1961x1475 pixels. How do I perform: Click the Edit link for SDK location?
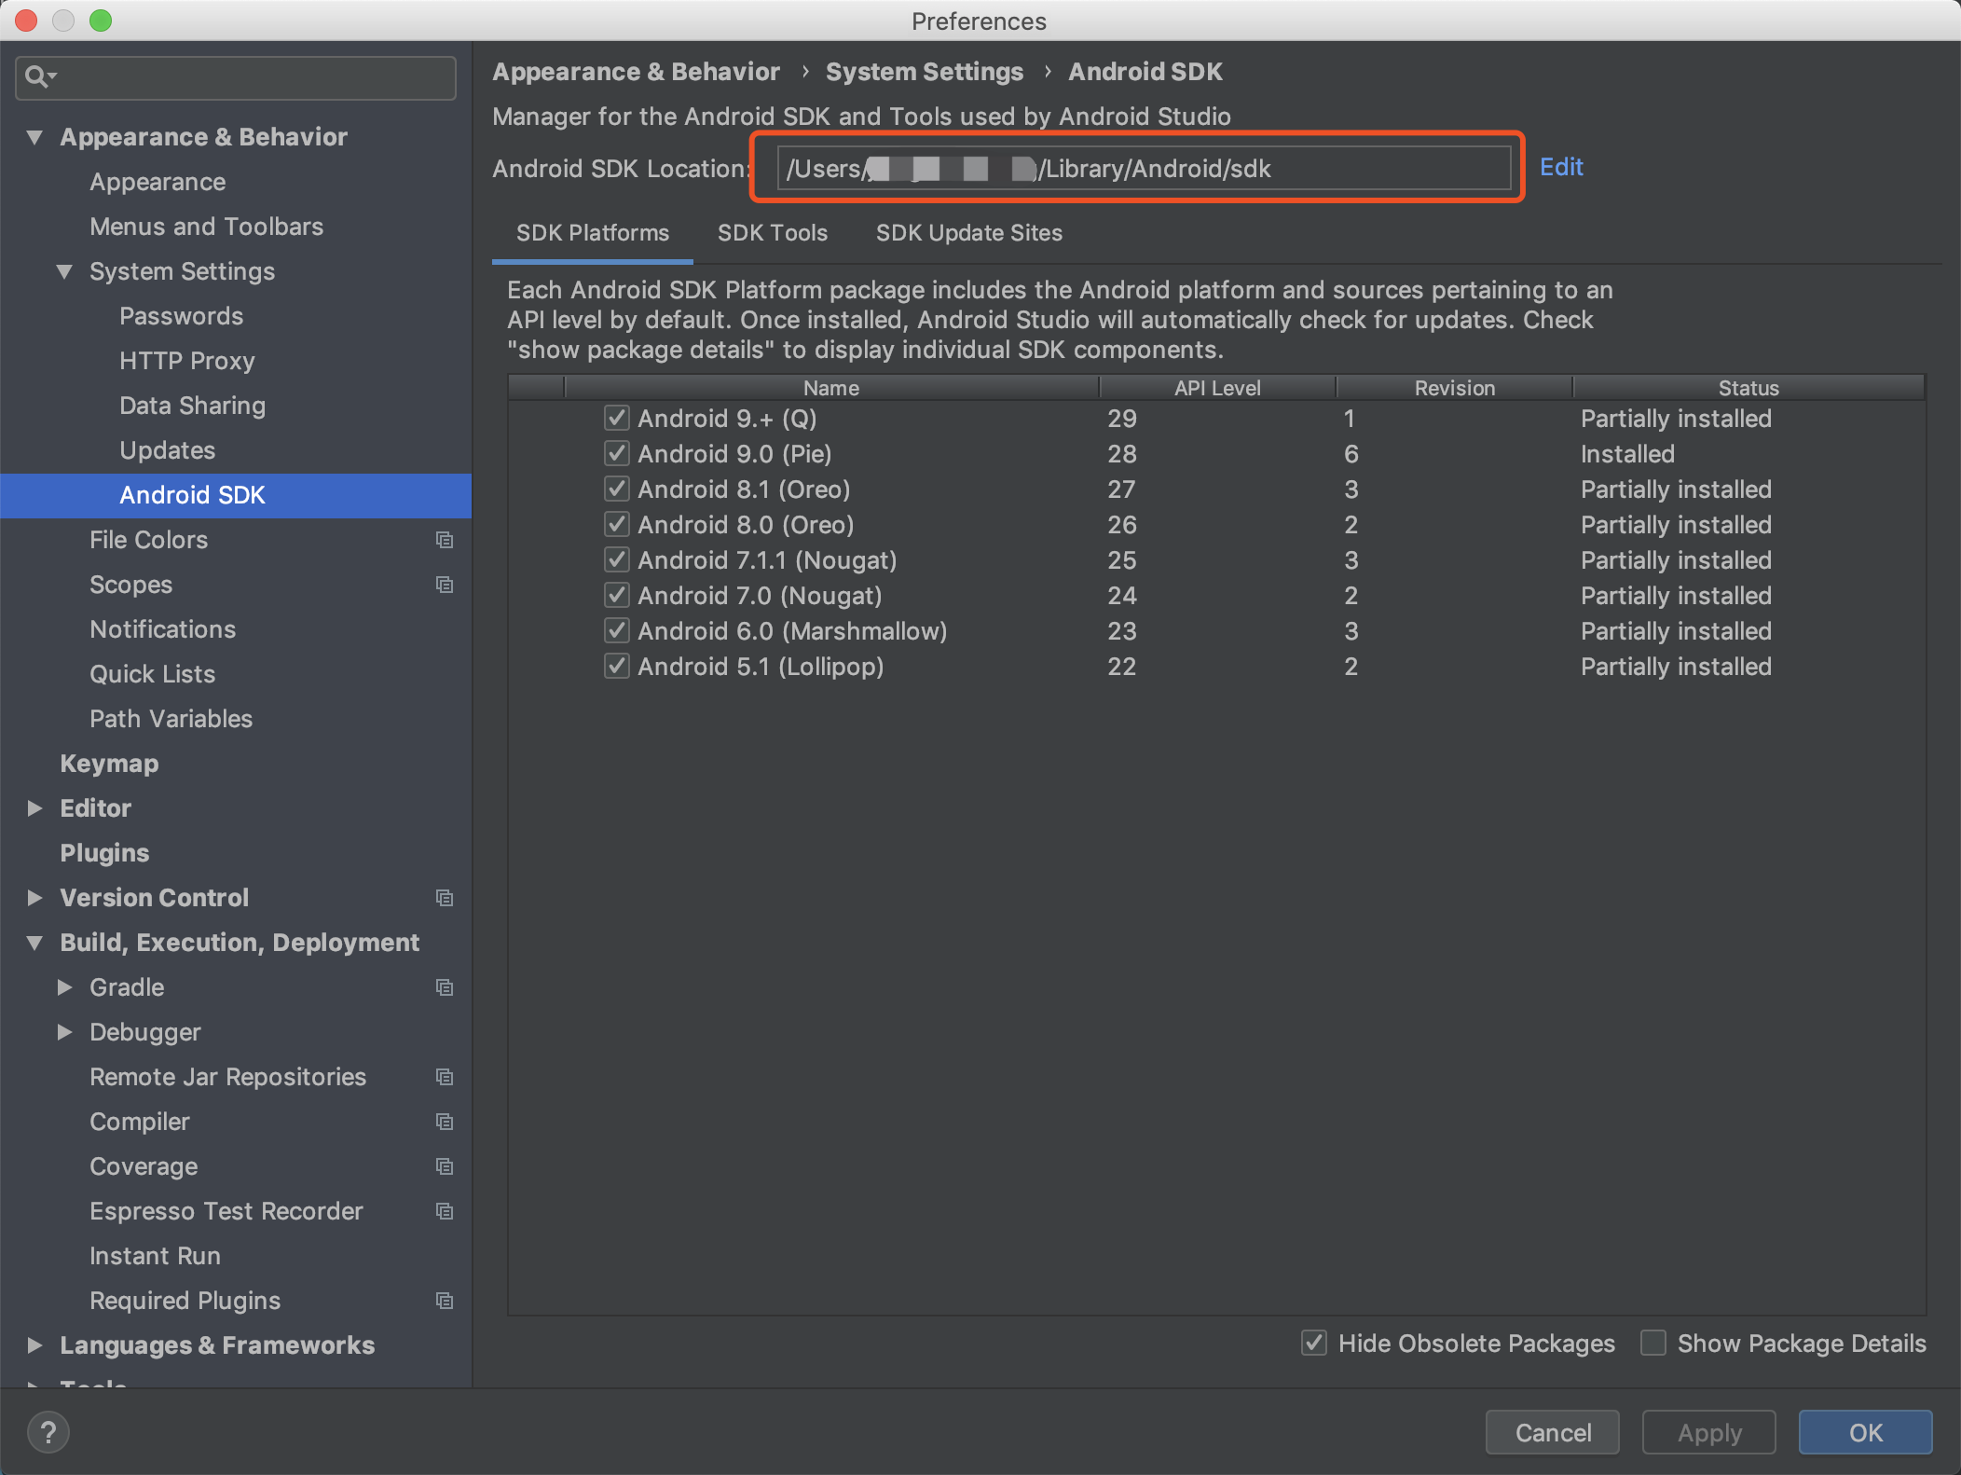coord(1560,167)
